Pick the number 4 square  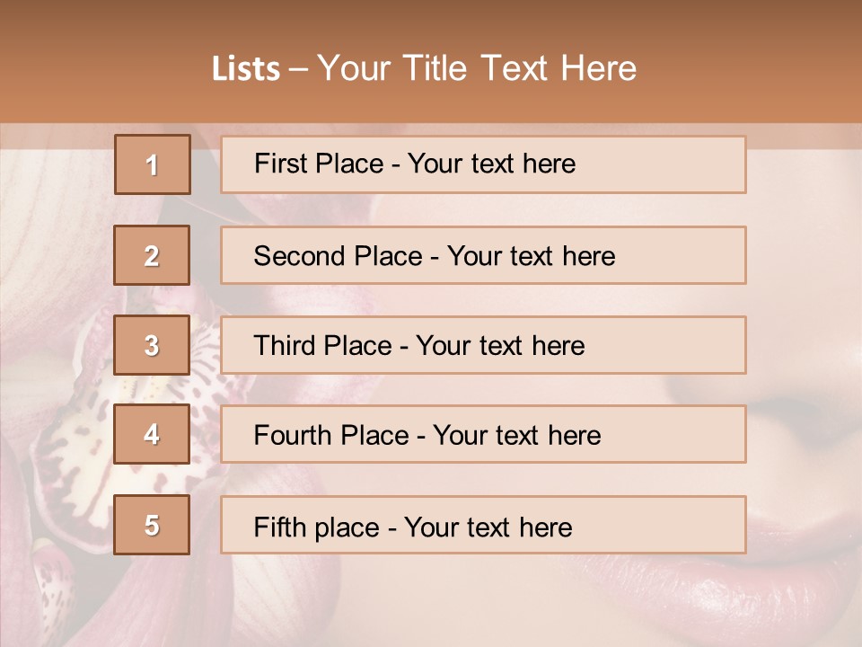click(x=152, y=435)
